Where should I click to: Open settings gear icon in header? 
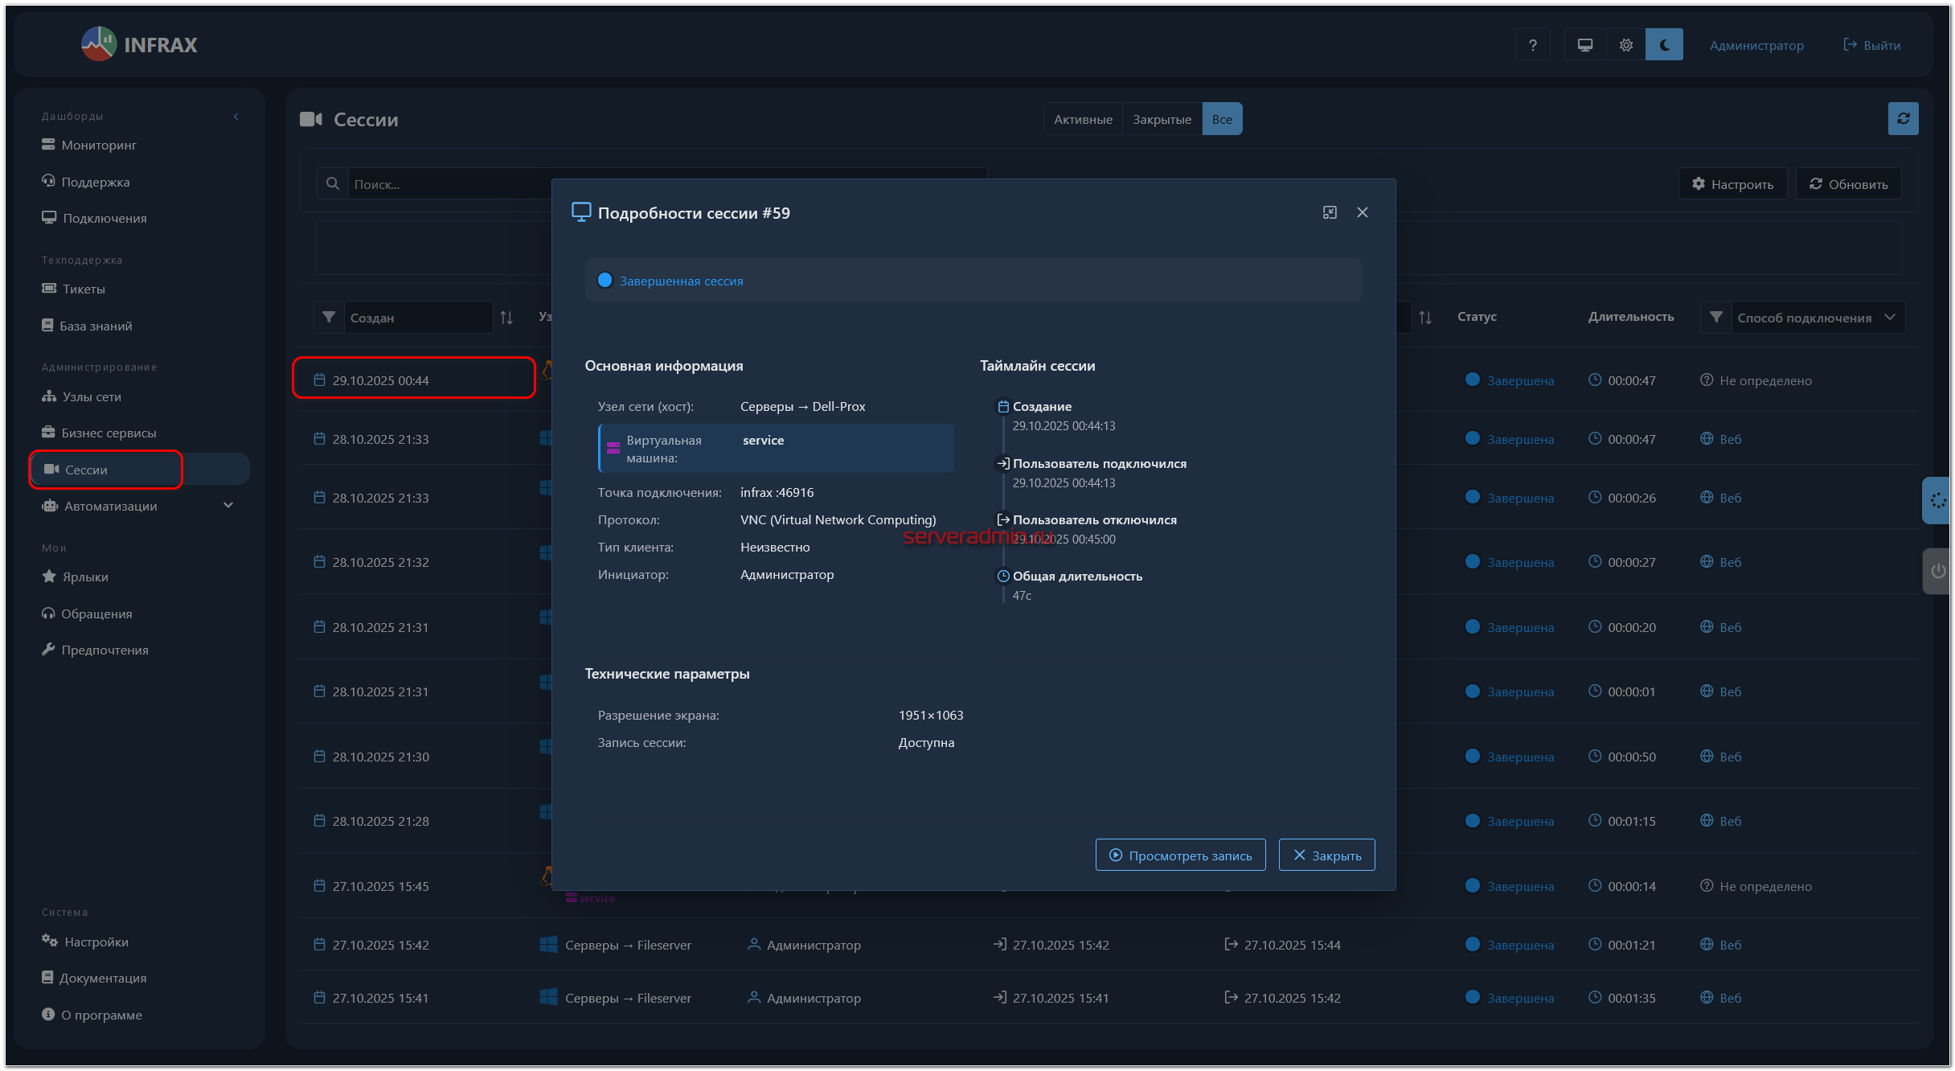(1625, 45)
